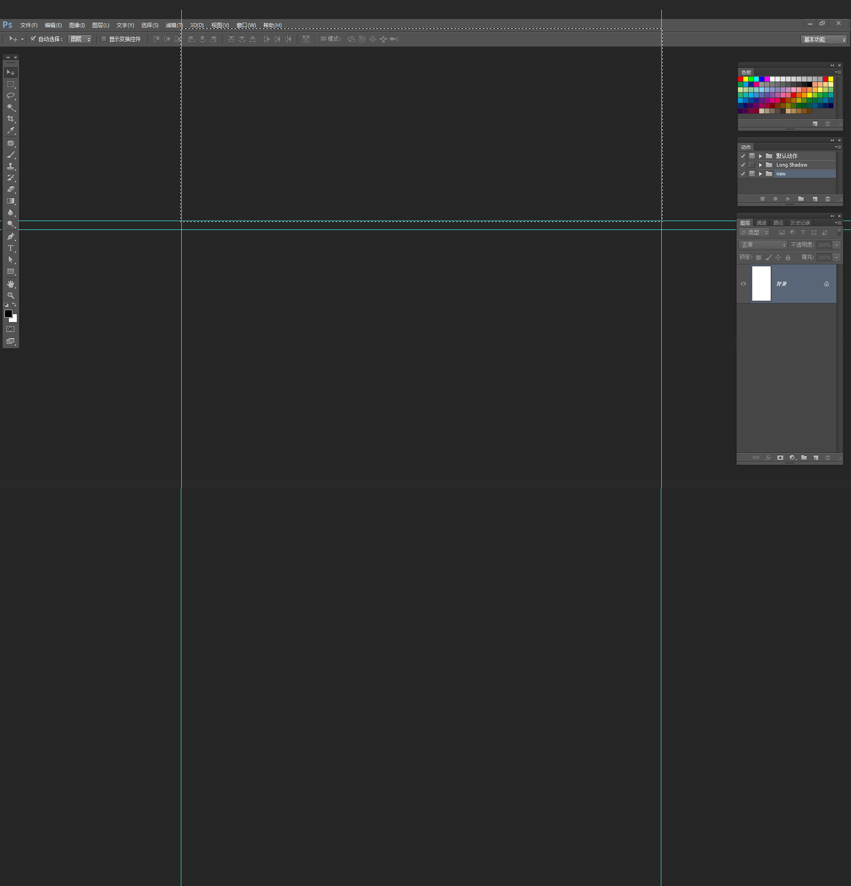Expand the Long Shadow action folder
The height and width of the screenshot is (886, 851).
(x=761, y=165)
